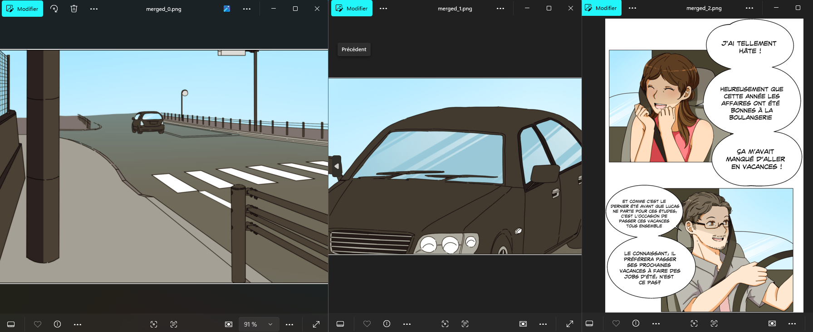The width and height of the screenshot is (813, 332).
Task: Click Modifier button in merged_0.png window
Action: [x=22, y=9]
